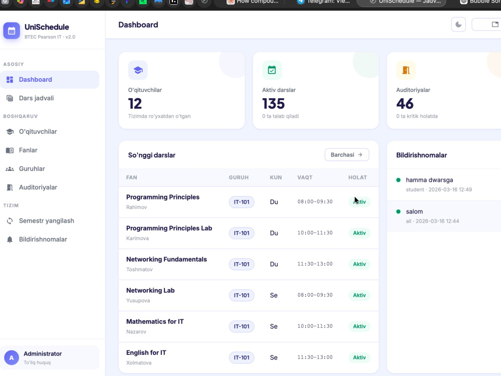Click the people icon beside Guruhlar
Image resolution: width=501 pixels, height=376 pixels.
tap(10, 169)
